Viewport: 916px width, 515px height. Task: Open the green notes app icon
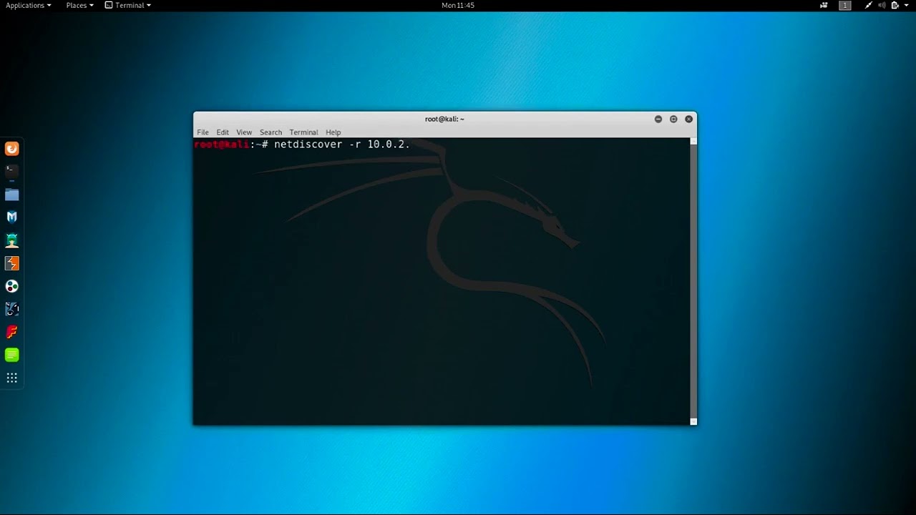pos(11,355)
